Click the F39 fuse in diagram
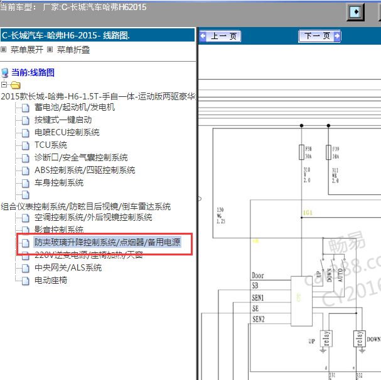Screen dimensions: 381x380 (x=328, y=152)
